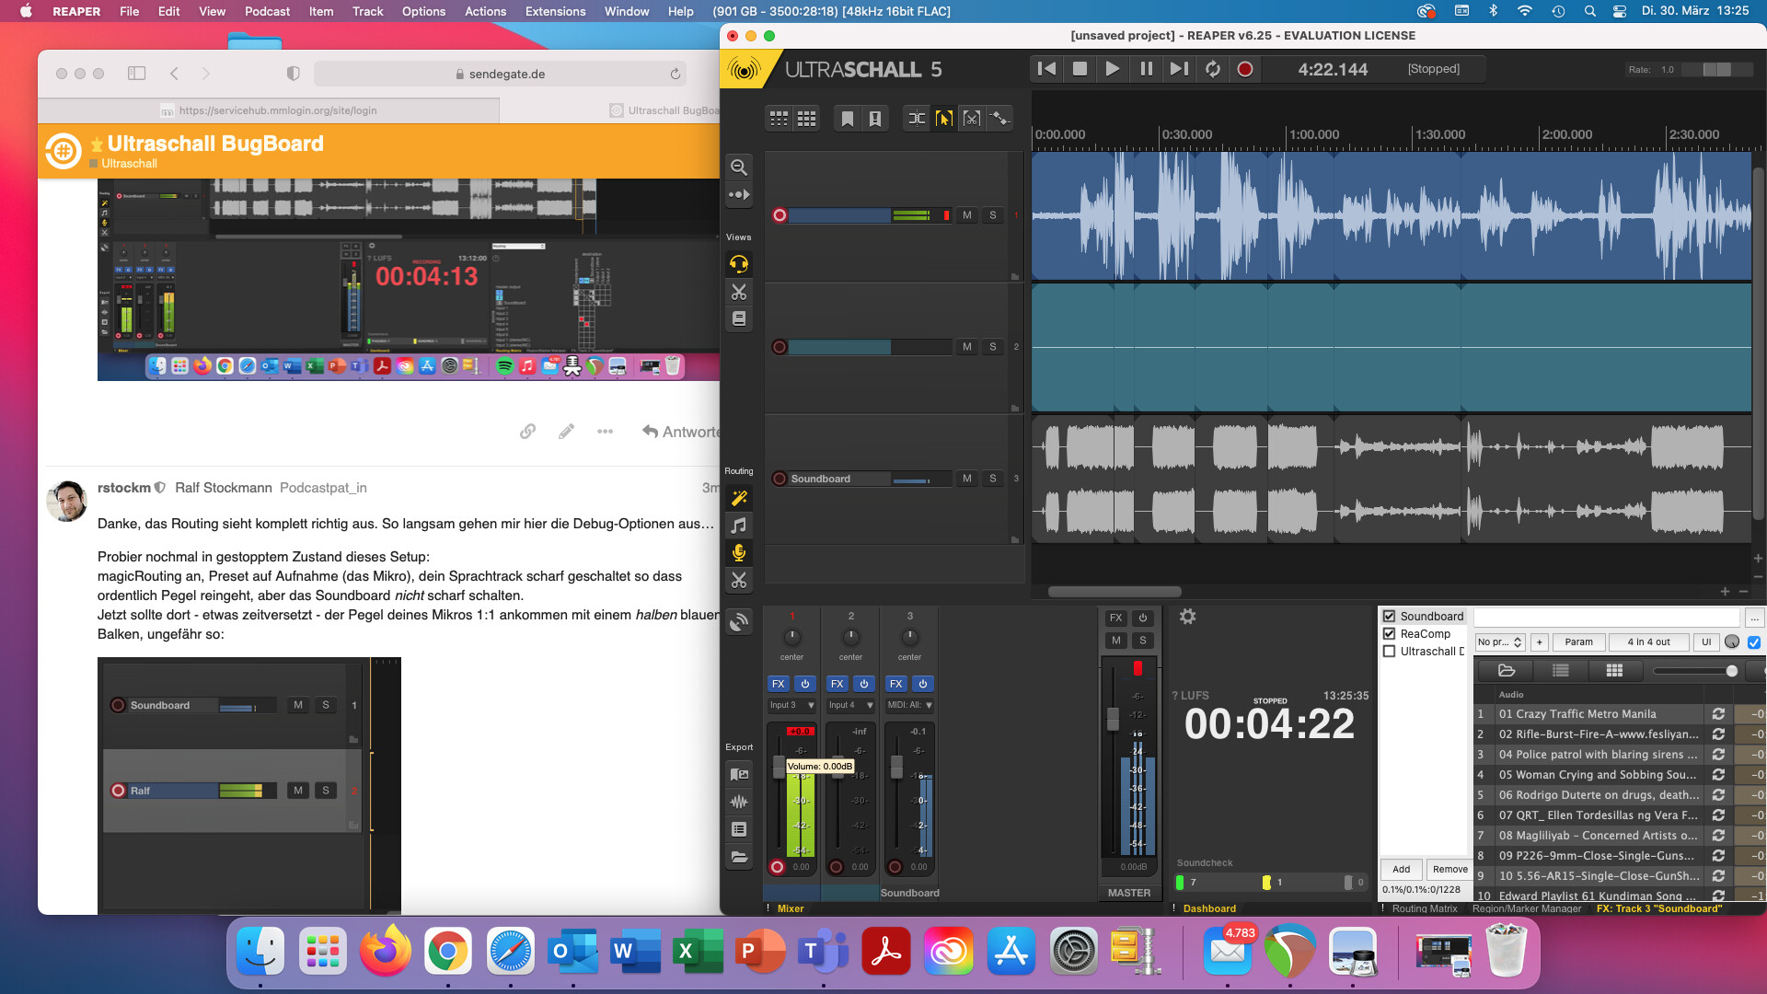Toggle the magic routing wand icon
The image size is (1767, 994).
coord(738,498)
